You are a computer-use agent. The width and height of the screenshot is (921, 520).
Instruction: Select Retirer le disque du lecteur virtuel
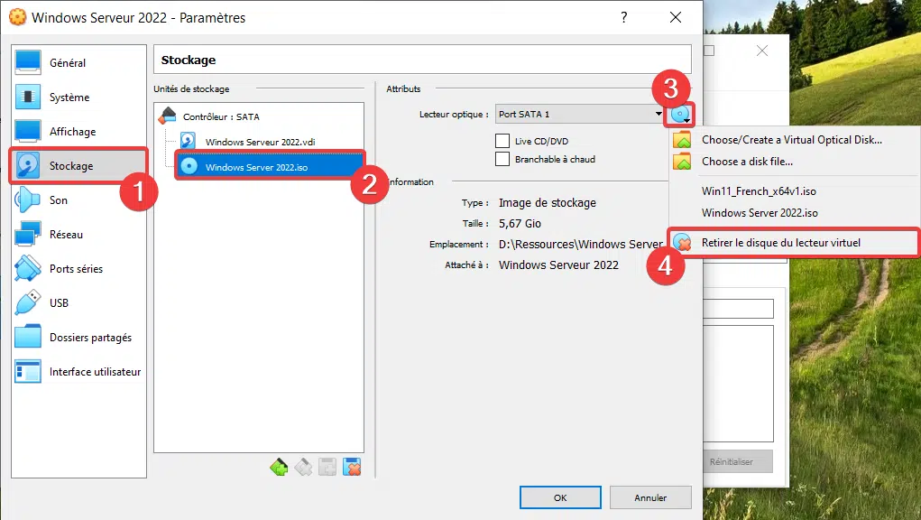click(794, 243)
